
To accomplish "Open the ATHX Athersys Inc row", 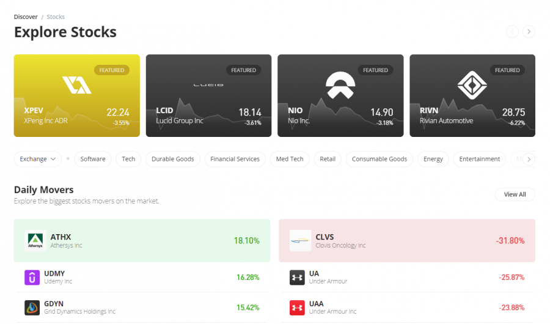I will 142,240.
